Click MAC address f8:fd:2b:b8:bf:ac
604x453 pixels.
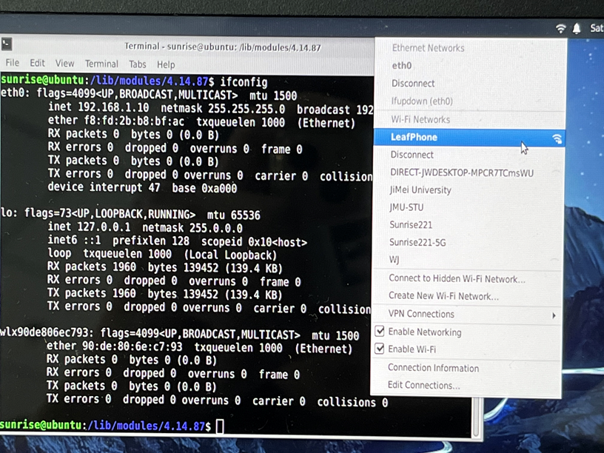(134, 121)
